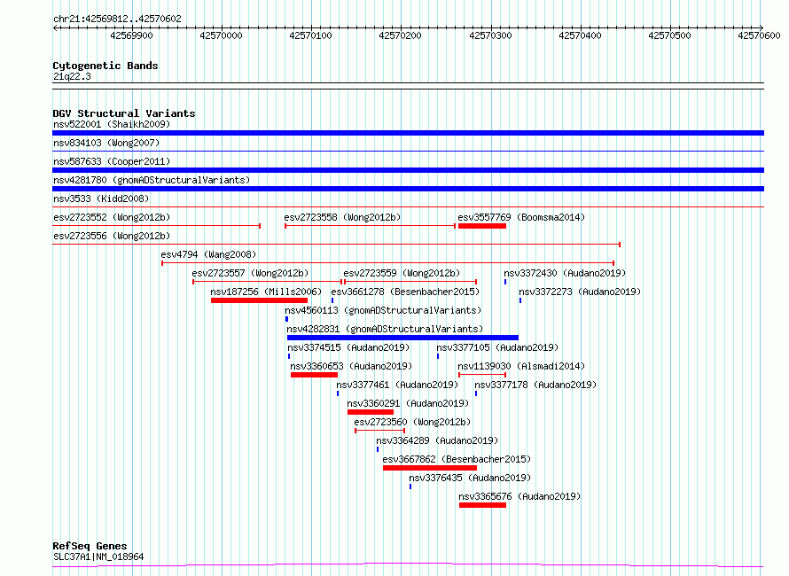Click esv2723559 (Wong2012b) label

point(402,273)
